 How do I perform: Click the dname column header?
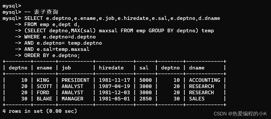197,68
